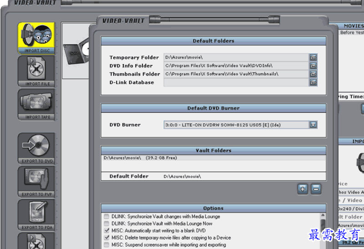Click the Default DVD Burner section header

213,108
